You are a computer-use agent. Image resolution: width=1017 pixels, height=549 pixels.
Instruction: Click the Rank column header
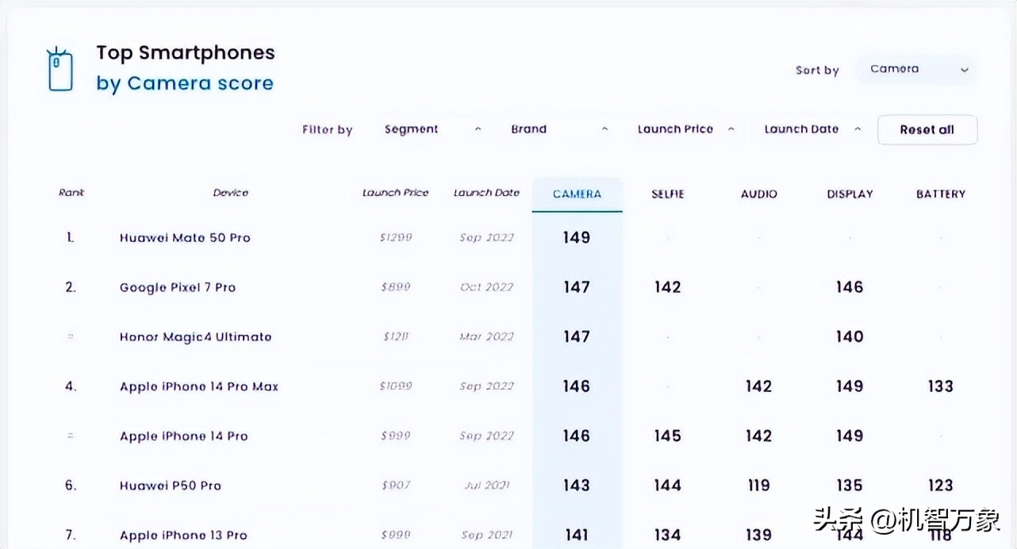71,193
